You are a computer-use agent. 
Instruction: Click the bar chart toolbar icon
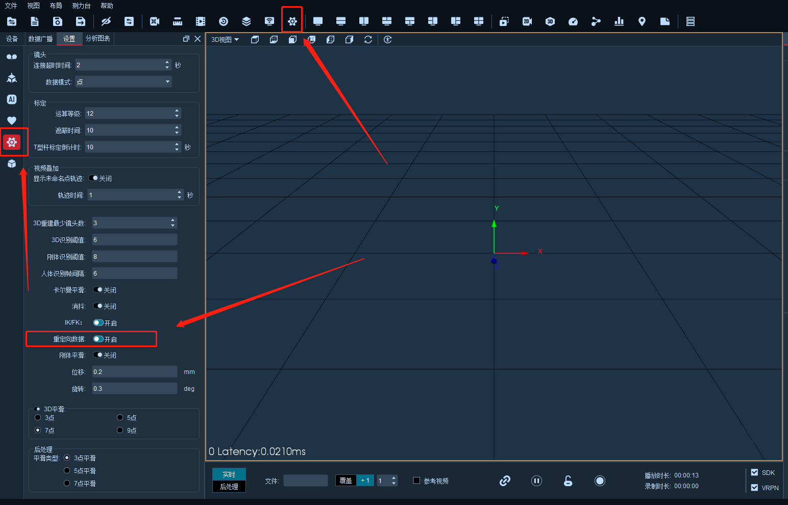pos(619,21)
